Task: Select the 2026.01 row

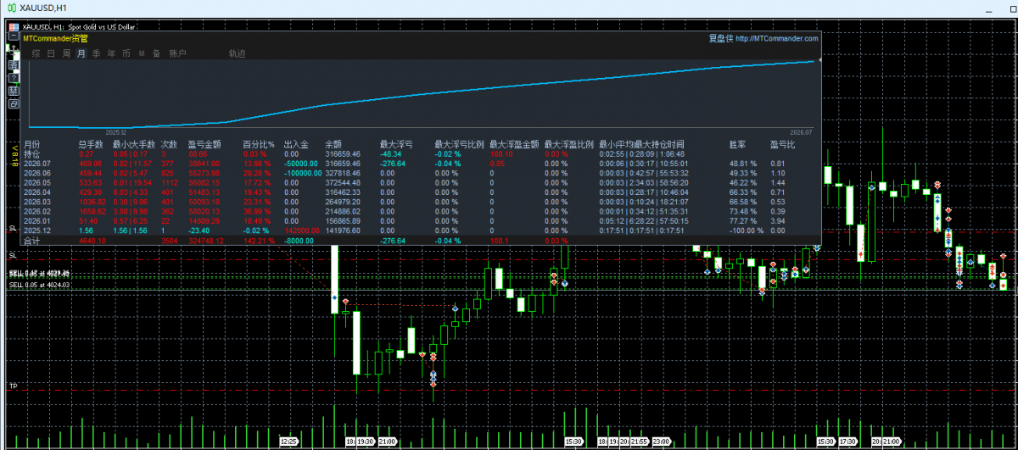Action: tap(421, 219)
